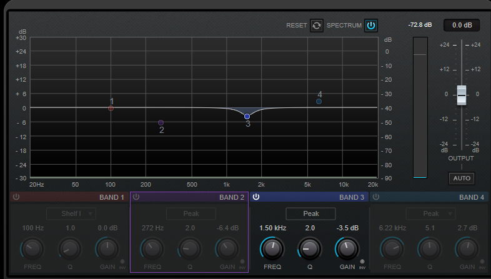Open the Band 3 Peak filter type dropdown
Viewport: 491px width, 279px height.
click(311, 213)
